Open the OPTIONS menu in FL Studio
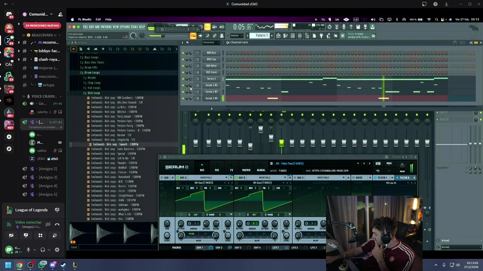Screen dimensions: 483x271 coord(125,27)
